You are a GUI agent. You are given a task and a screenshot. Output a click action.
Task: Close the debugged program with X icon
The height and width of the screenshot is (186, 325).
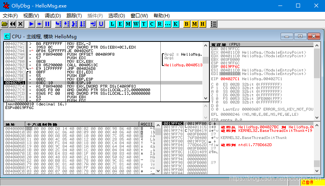[x=20, y=24]
